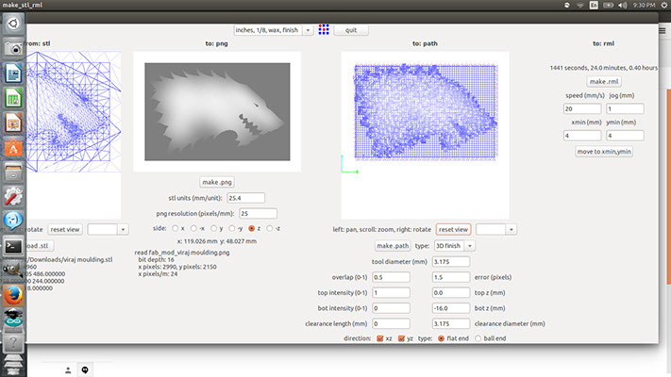Open Ubuntu Software Center icon
Viewport: 671px width, 377px height.
[x=13, y=148]
